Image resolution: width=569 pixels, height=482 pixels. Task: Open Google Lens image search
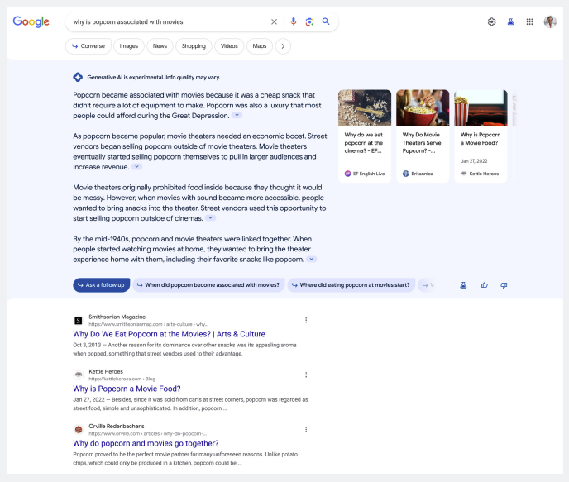coord(309,21)
